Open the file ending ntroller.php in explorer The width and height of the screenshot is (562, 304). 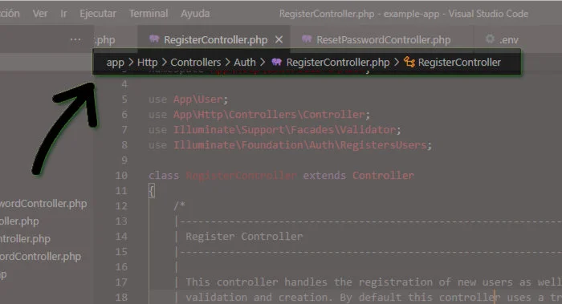pyautogui.click(x=25, y=238)
